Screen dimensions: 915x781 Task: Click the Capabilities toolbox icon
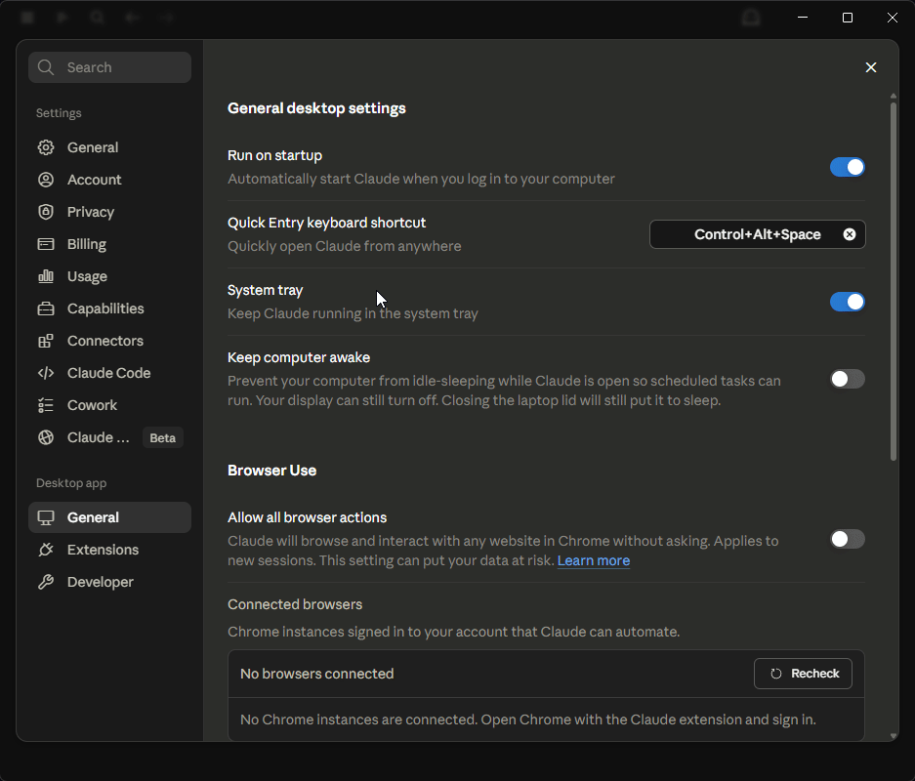(x=46, y=308)
